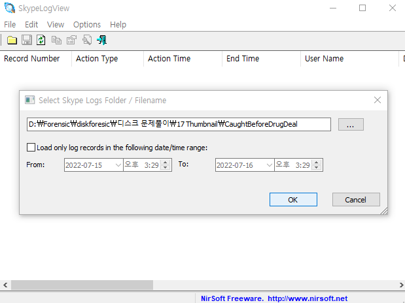405x303 pixels.
Task: Confirm the dialog with OK
Action: tap(293, 200)
